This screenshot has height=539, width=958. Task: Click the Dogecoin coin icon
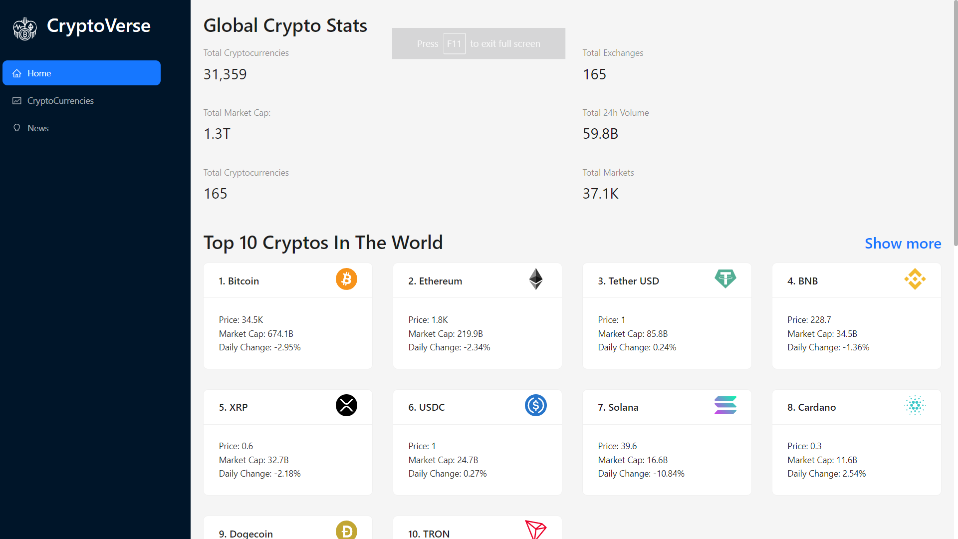346,530
